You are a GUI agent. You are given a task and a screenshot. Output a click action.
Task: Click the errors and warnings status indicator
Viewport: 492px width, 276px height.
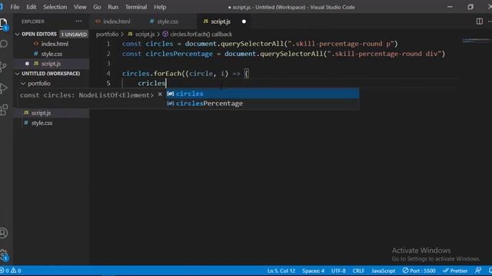click(11, 271)
